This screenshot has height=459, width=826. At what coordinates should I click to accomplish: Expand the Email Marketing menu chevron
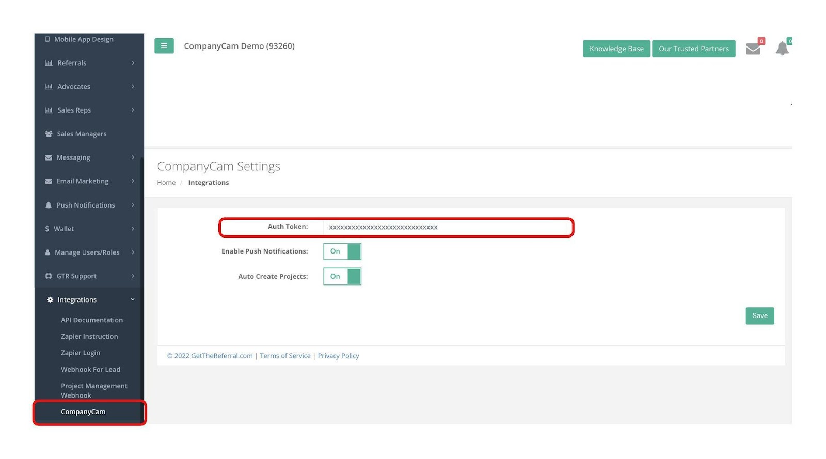(x=133, y=181)
